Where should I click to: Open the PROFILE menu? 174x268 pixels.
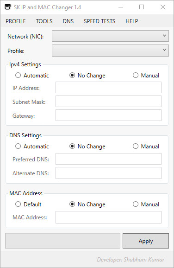tap(16, 21)
